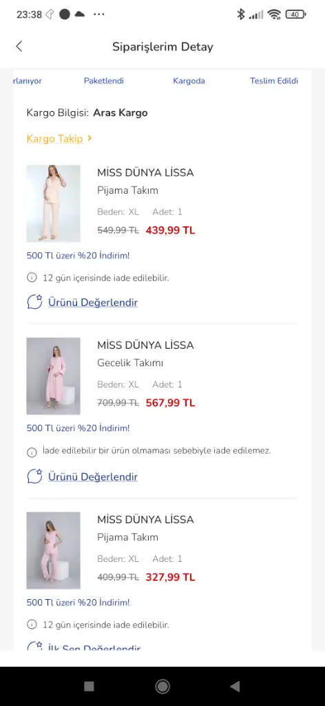Open Kargo Takip chevron arrow

(90, 138)
